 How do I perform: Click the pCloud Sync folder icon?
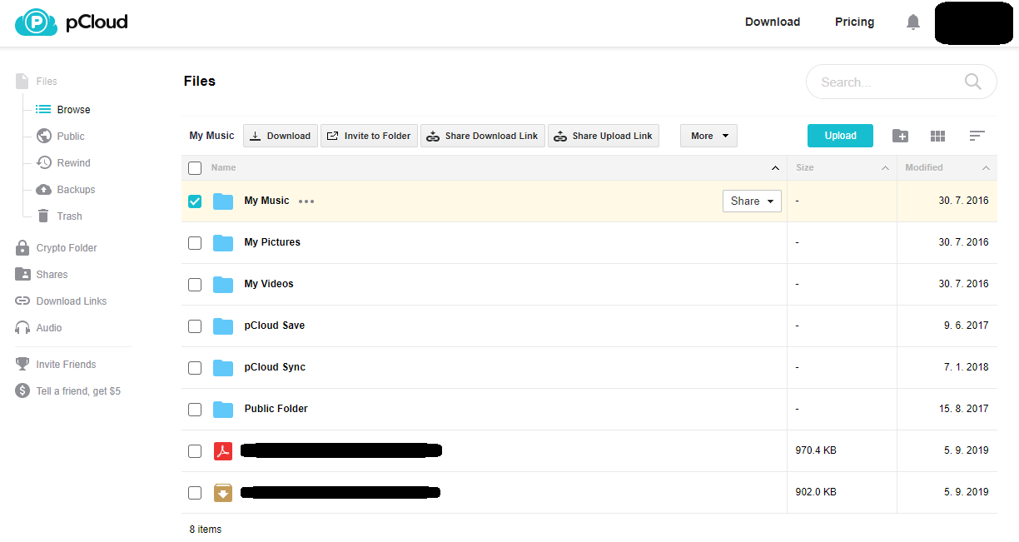223,368
